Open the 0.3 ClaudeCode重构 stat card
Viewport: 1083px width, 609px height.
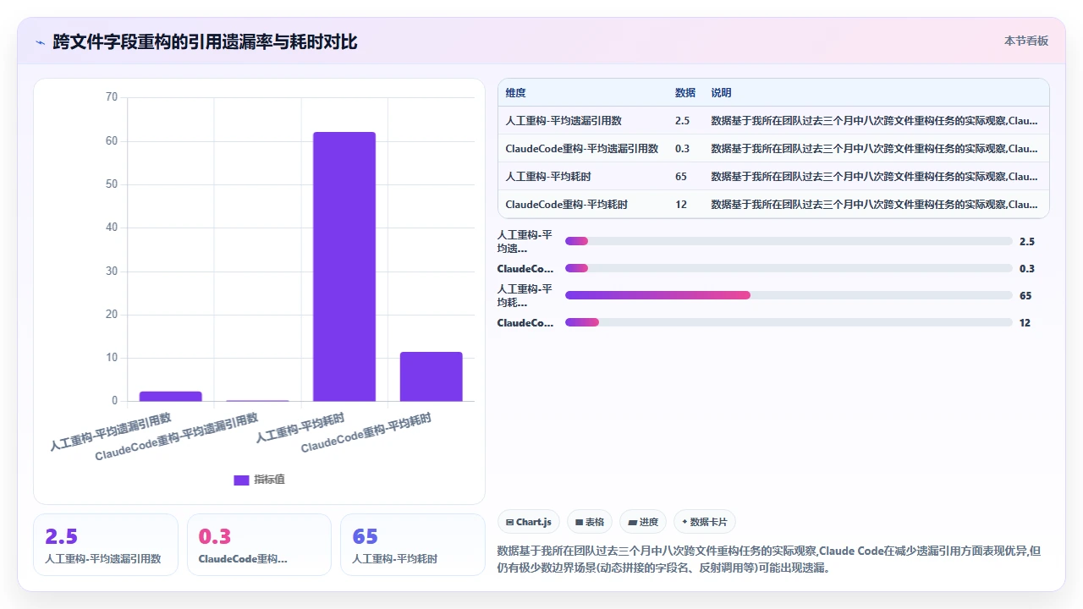point(259,545)
